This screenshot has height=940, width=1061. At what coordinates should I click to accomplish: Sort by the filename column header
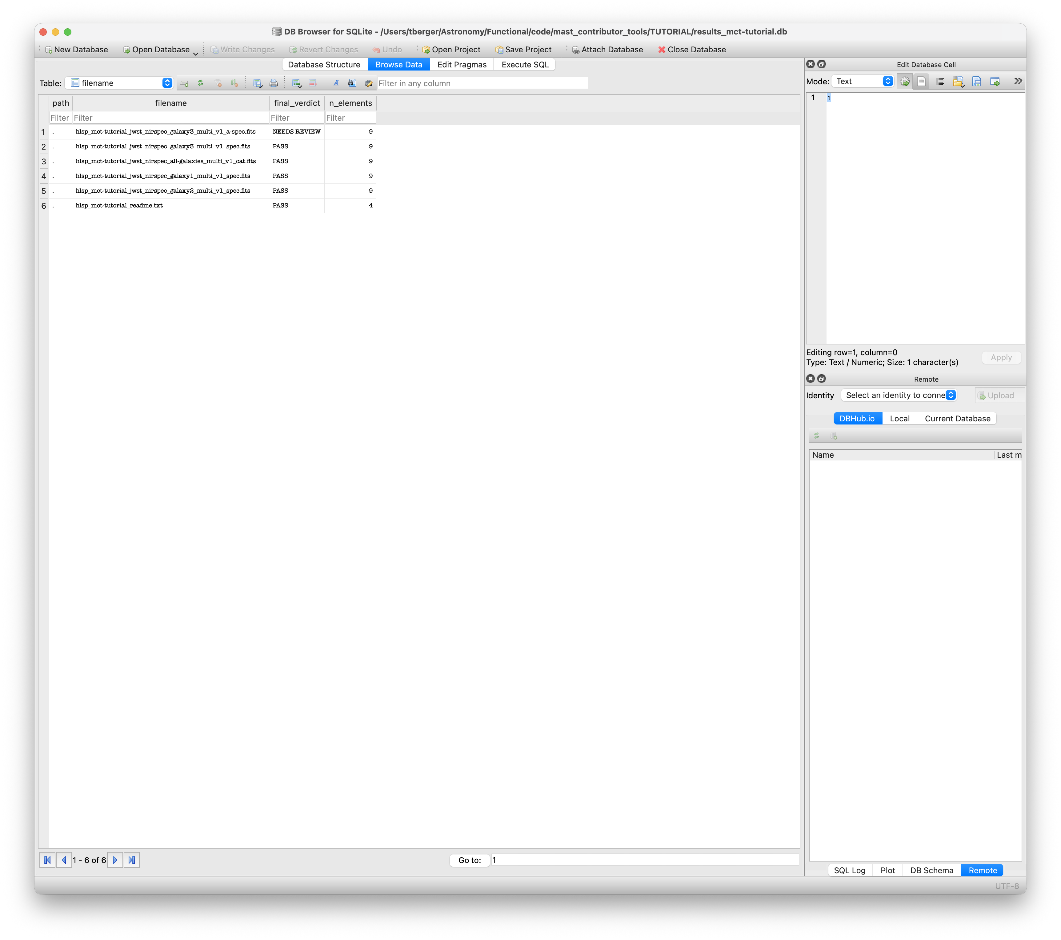click(171, 103)
